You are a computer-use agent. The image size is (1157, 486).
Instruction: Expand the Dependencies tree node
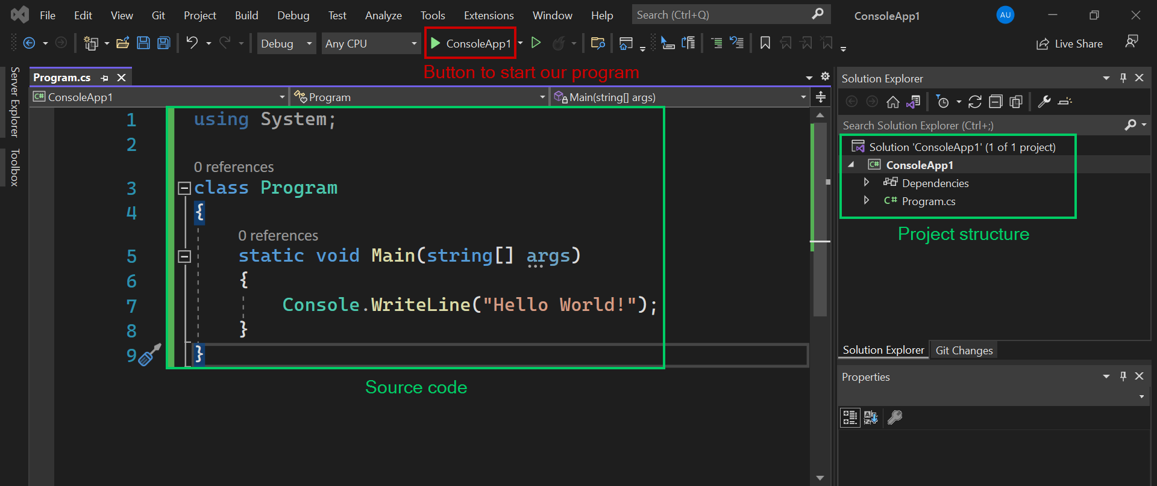[867, 182]
